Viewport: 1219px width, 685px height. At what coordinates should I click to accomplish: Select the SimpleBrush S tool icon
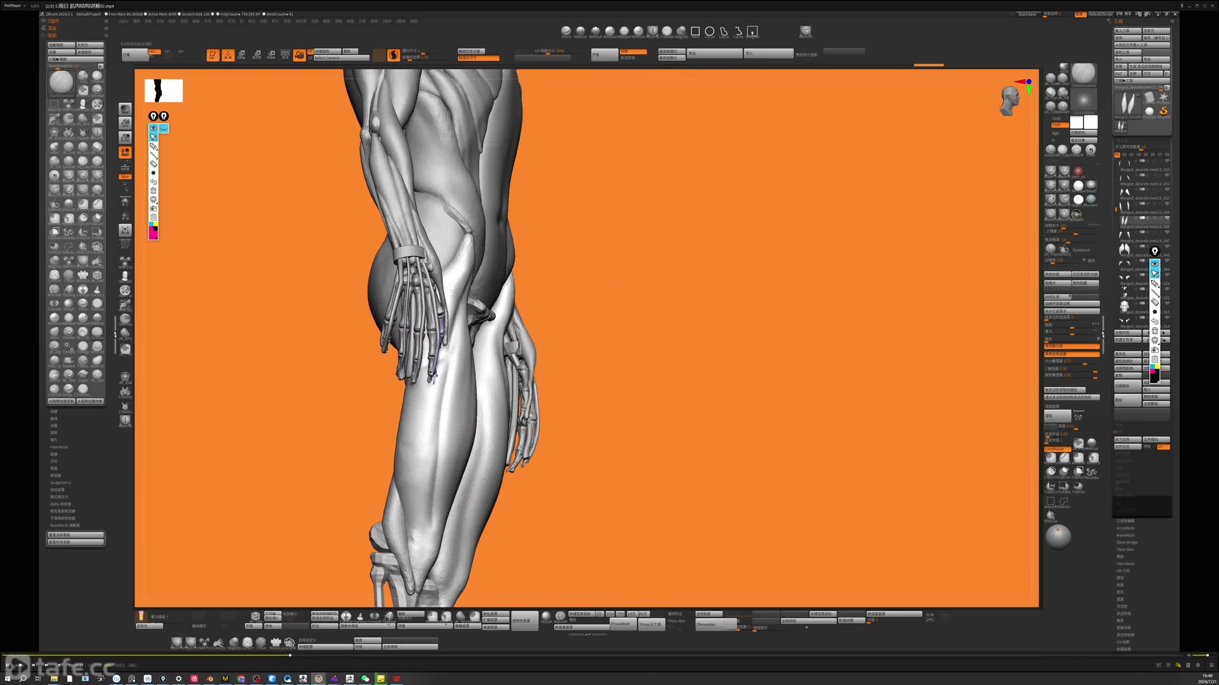[x=1163, y=111]
